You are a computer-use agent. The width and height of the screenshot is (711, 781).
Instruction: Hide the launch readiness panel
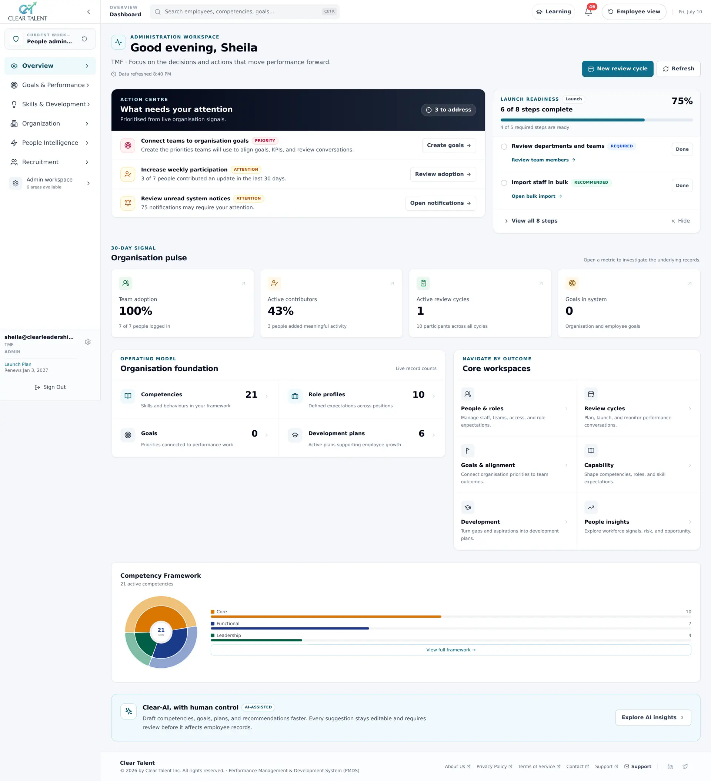(680, 221)
